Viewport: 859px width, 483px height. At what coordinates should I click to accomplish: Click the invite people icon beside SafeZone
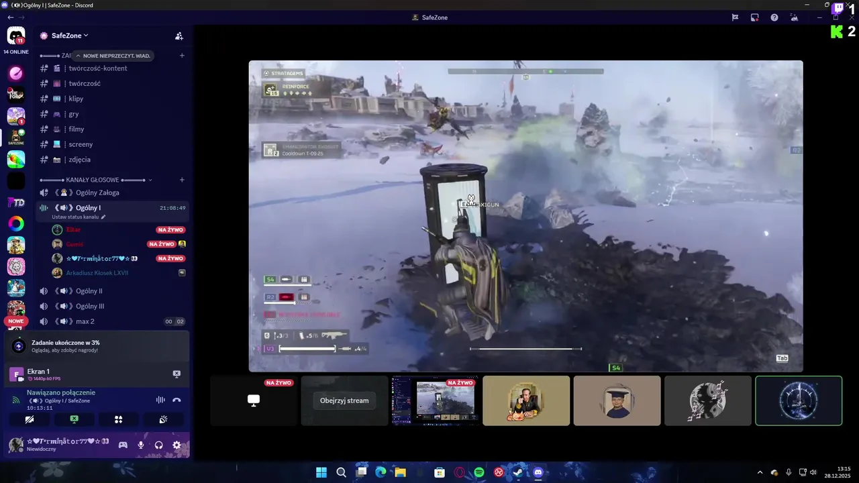pos(179,36)
